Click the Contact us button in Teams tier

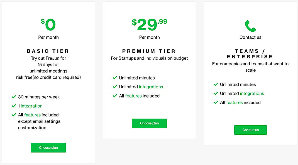[x=250, y=130]
